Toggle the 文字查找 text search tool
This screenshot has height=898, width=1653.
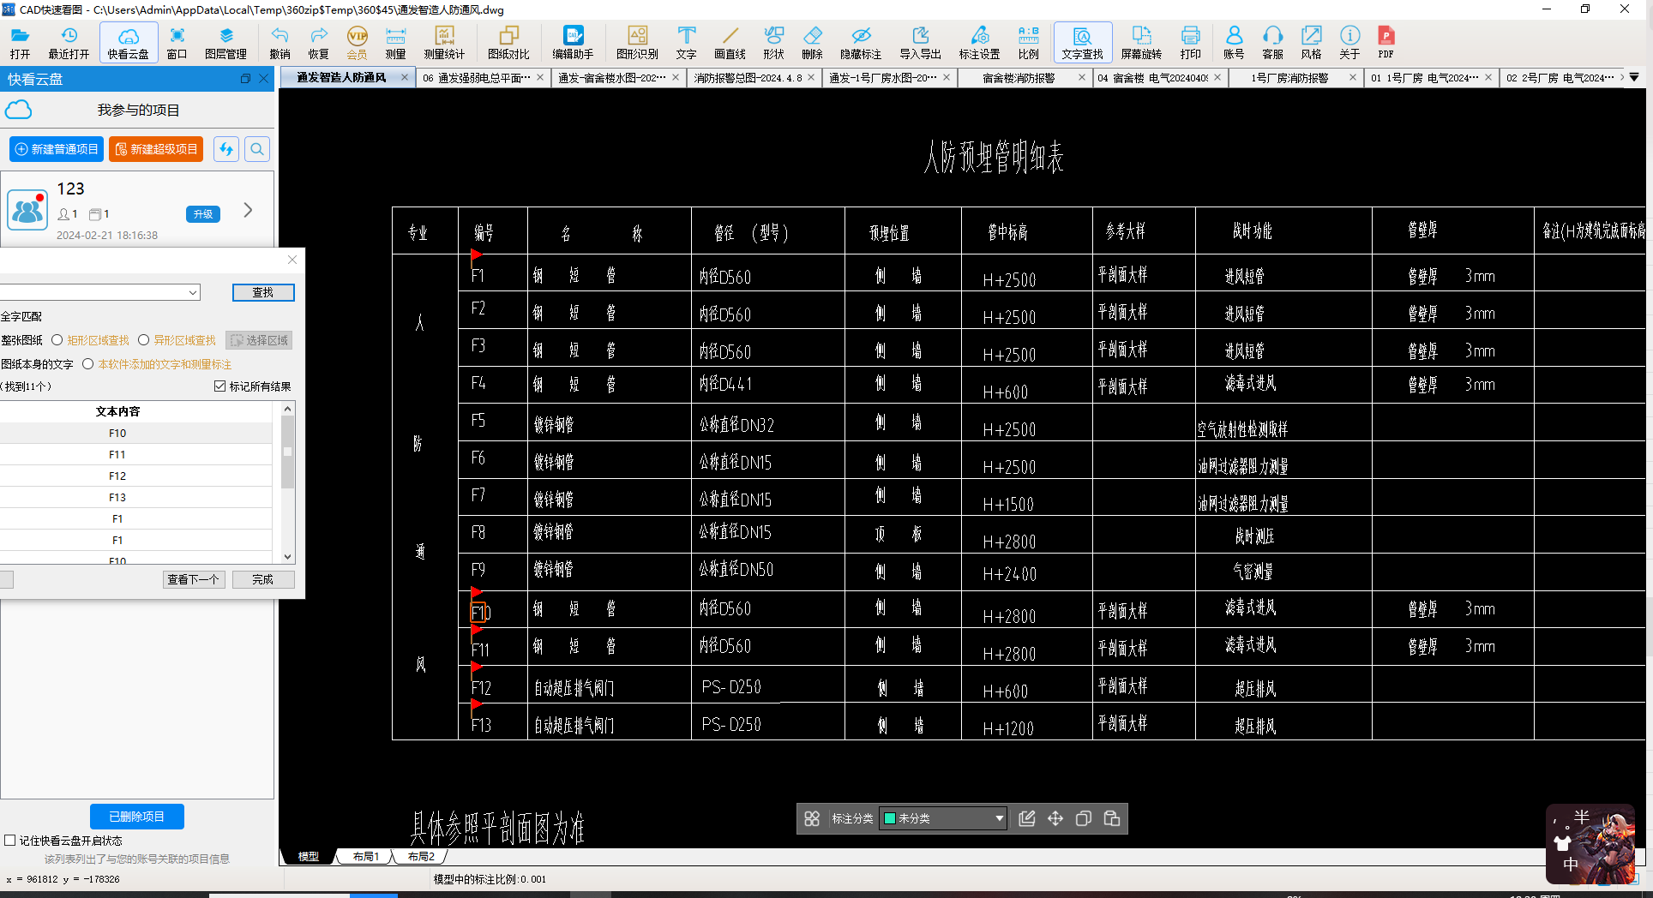point(1082,42)
